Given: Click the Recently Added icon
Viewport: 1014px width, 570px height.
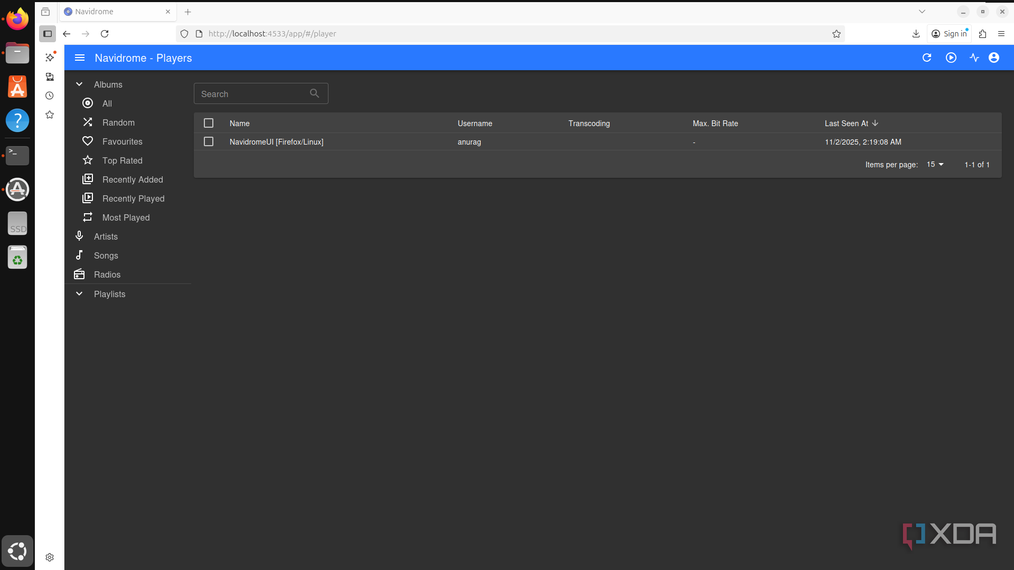Looking at the screenshot, I should 88,179.
